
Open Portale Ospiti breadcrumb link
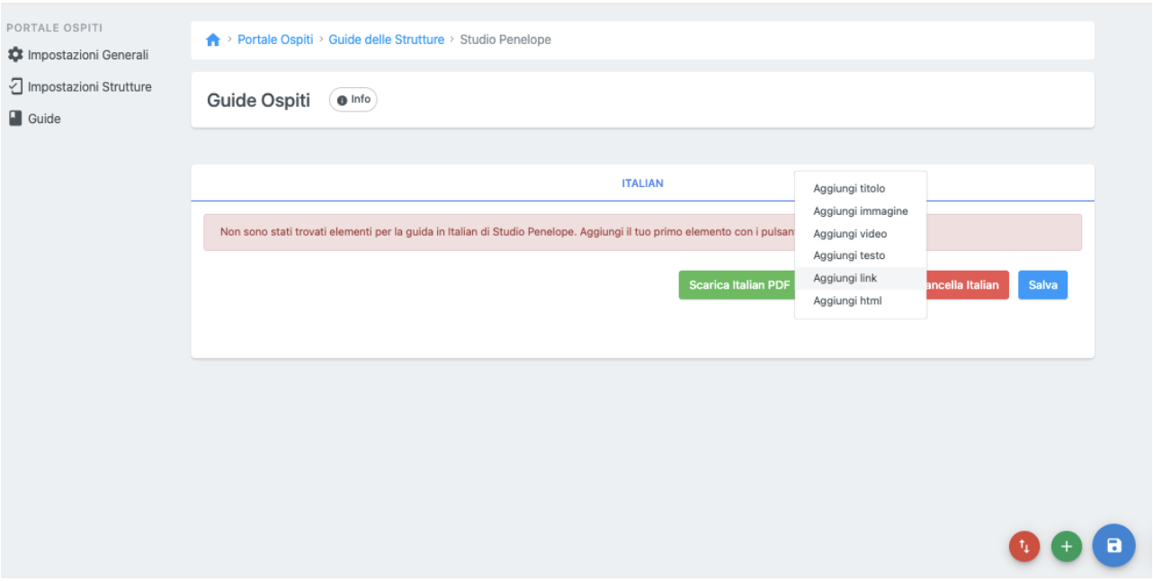[x=275, y=40]
